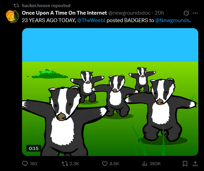204x171 pixels.
Task: Open the 20h timestamp permalink
Action: pyautogui.click(x=159, y=13)
